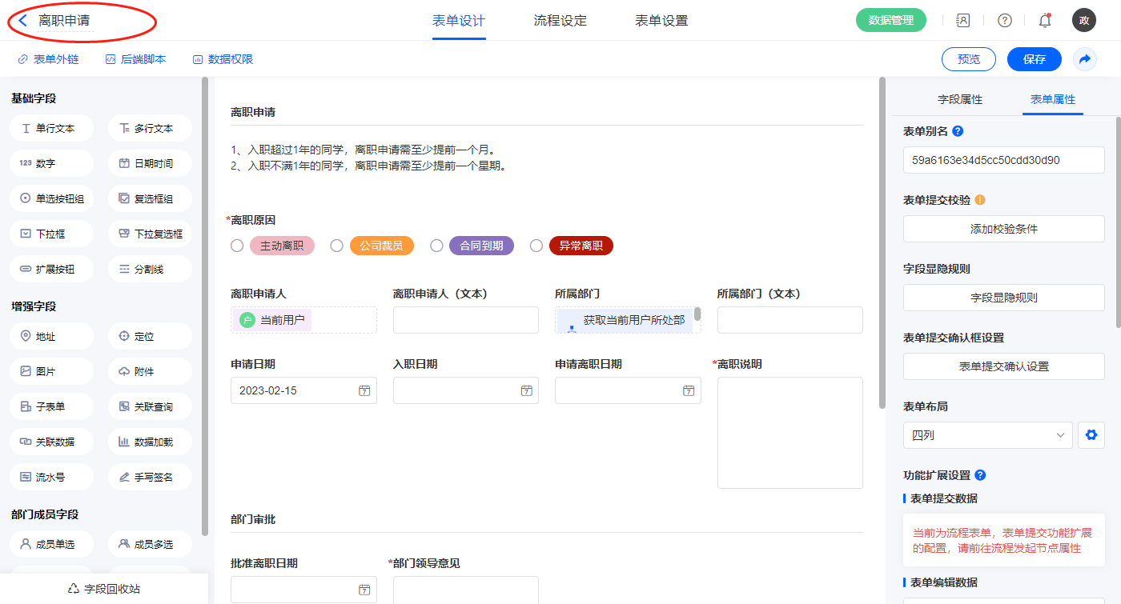Open the 入职日期 date picker
Viewport: 1121px width, 604px height.
click(x=527, y=390)
